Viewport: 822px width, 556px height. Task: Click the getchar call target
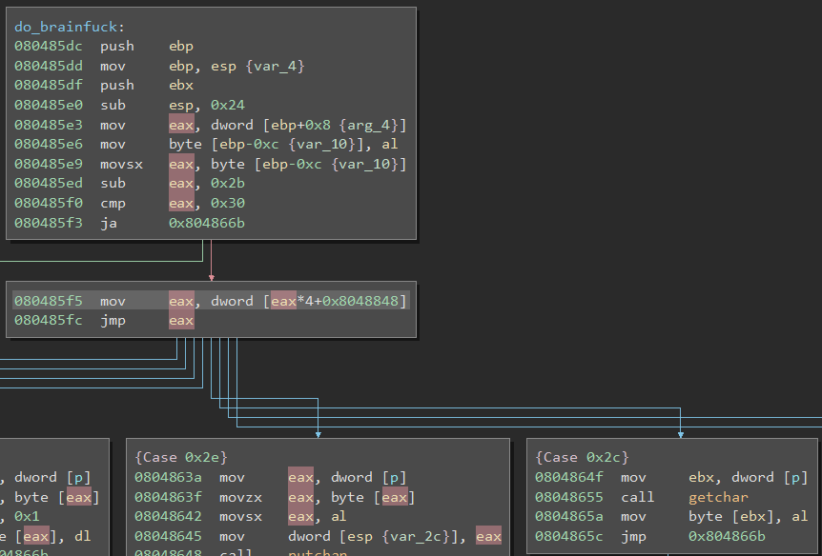(718, 497)
